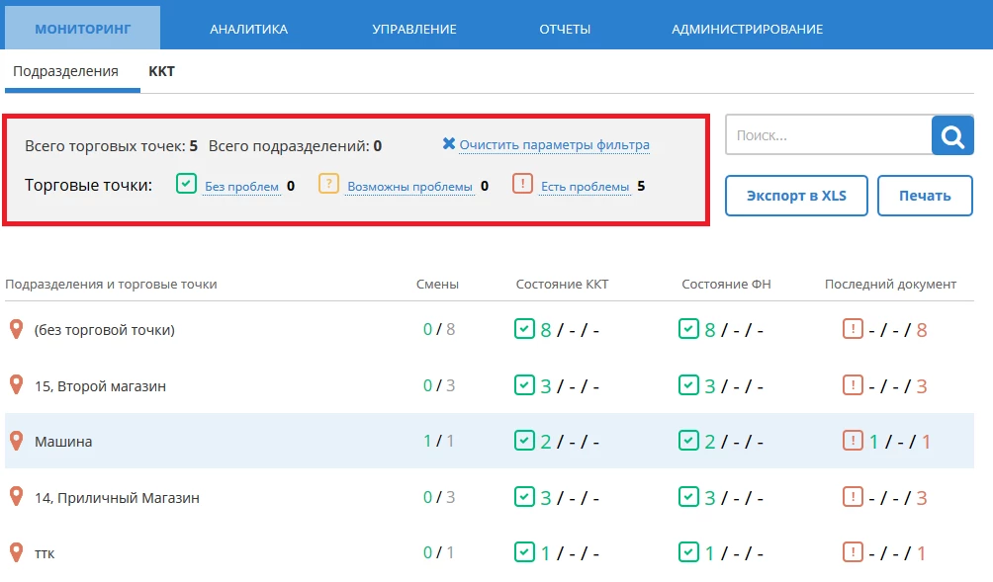Go to the Администрирование menu section

point(747,29)
